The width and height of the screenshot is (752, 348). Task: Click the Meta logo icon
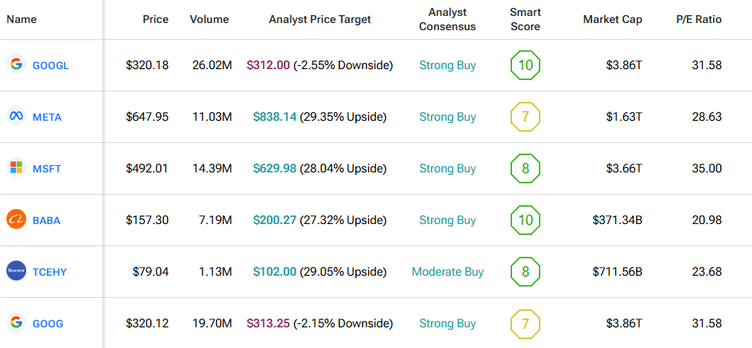click(x=16, y=117)
